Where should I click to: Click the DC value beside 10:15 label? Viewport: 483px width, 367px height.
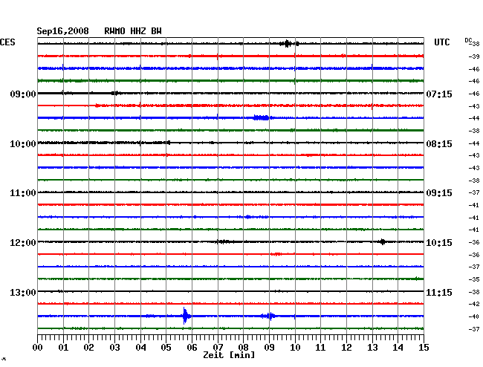474,242
